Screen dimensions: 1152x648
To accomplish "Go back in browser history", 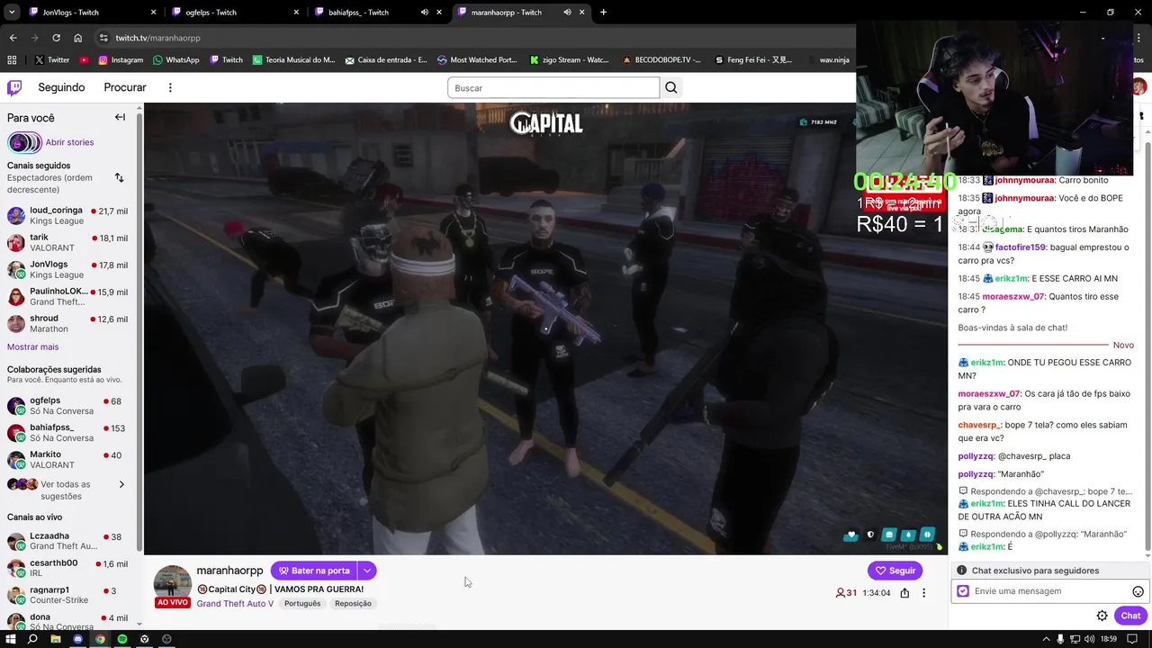I will [x=13, y=38].
